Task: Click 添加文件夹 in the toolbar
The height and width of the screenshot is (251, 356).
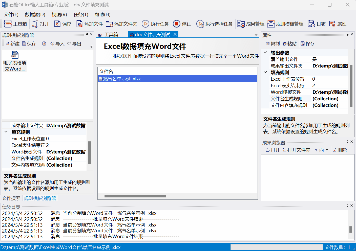Action: click(121, 24)
